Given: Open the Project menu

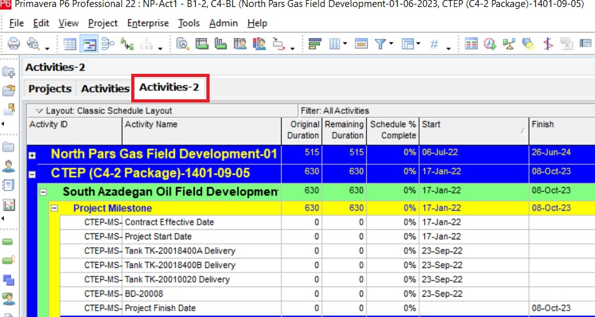Looking at the screenshot, I should (x=103, y=23).
